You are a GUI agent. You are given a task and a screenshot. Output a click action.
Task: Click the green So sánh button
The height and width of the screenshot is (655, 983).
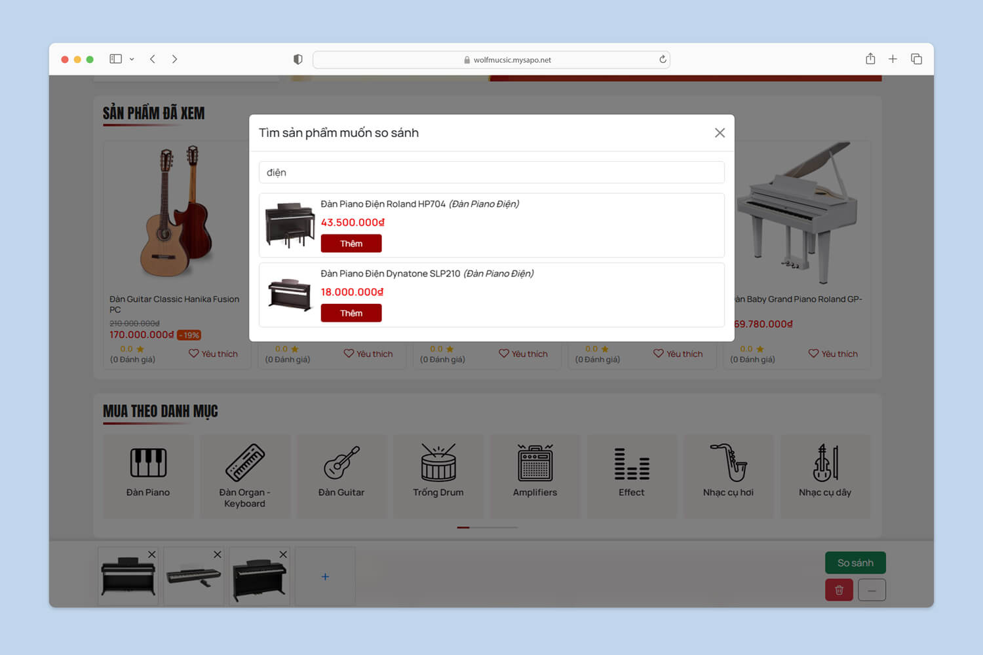(855, 563)
